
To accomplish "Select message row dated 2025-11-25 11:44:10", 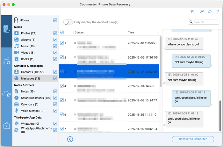I will coord(109,114).
